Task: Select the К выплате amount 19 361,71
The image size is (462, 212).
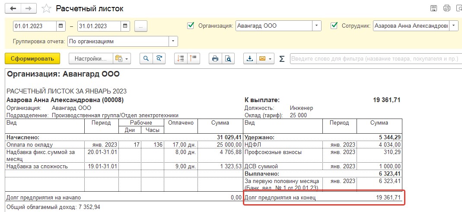Action: [x=386, y=100]
